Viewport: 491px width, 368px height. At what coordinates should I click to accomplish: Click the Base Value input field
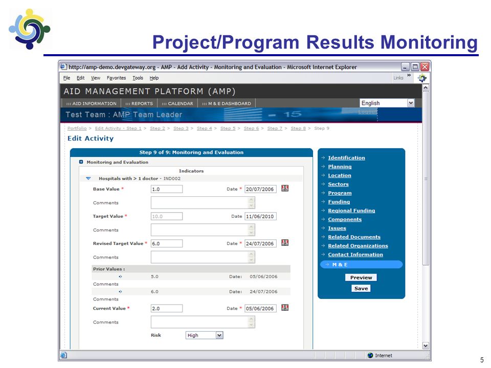(167, 189)
